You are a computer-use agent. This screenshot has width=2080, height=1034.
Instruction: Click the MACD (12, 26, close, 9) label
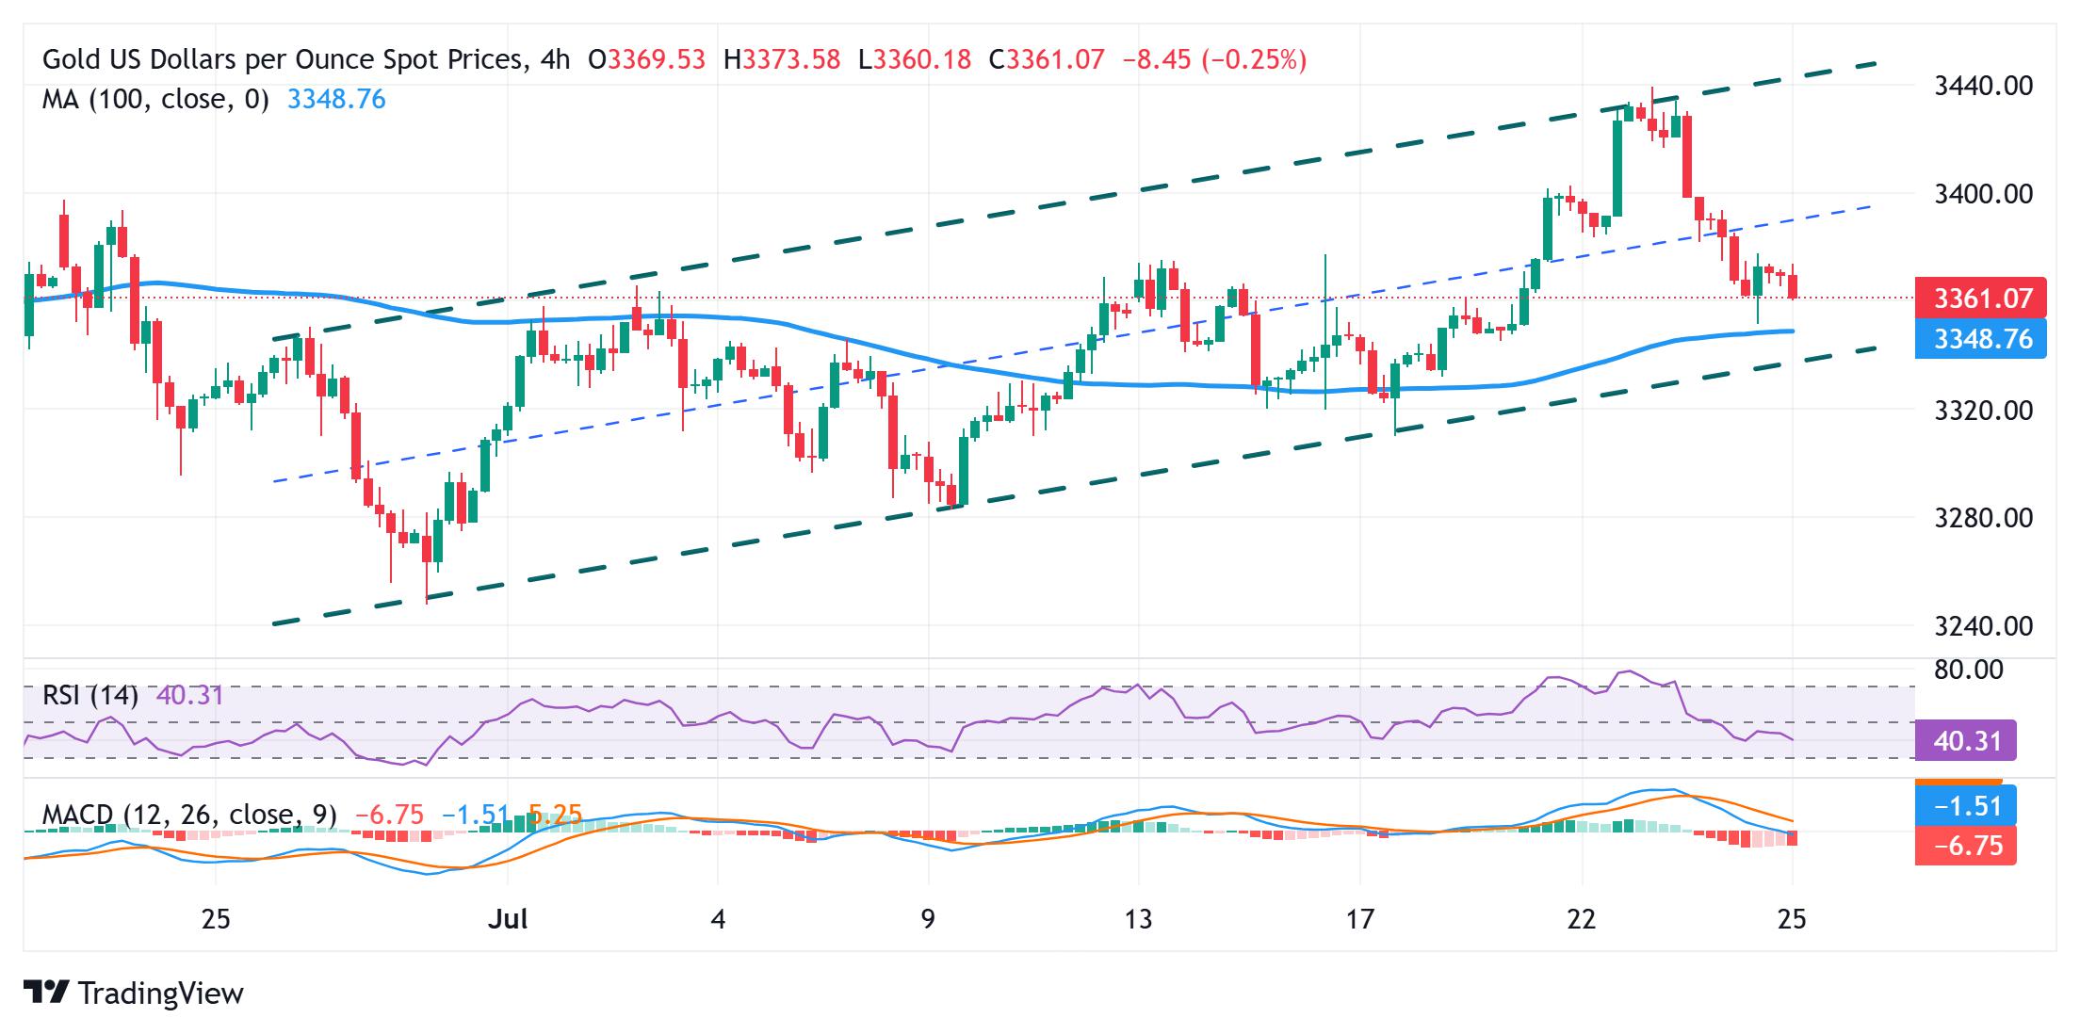(x=189, y=815)
